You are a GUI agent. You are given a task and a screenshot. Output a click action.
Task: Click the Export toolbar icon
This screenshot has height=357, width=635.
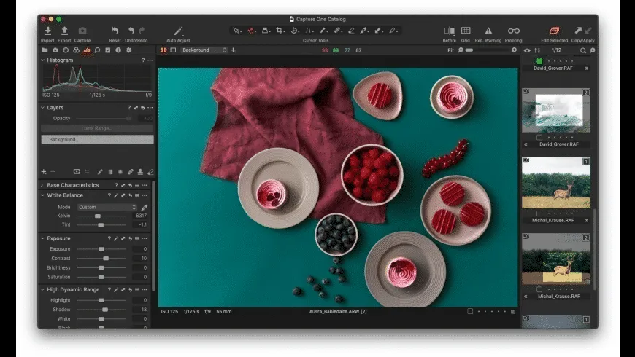coord(64,31)
